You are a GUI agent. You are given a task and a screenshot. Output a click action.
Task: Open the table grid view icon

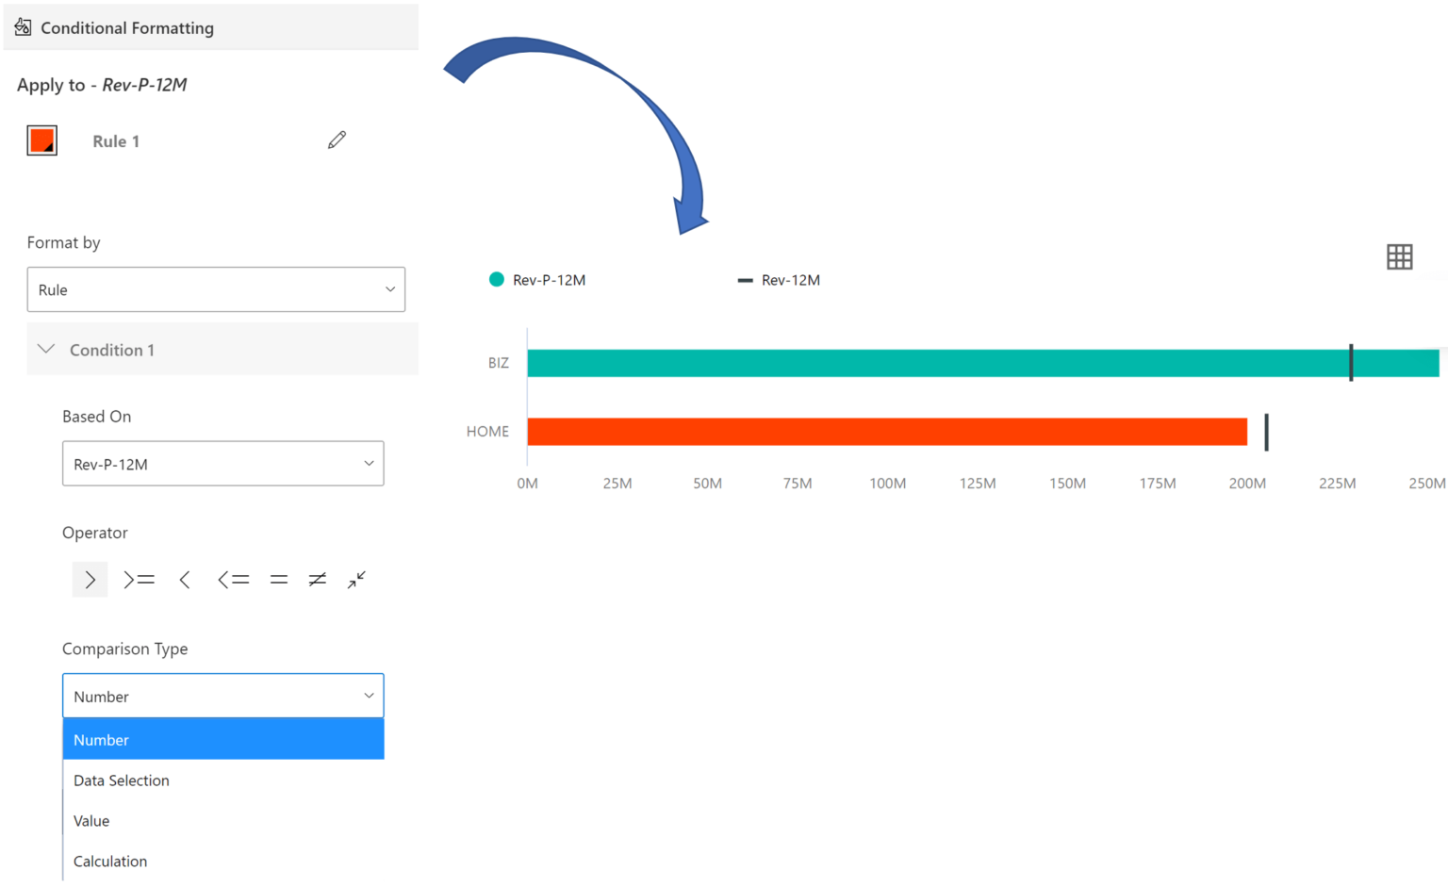point(1400,256)
